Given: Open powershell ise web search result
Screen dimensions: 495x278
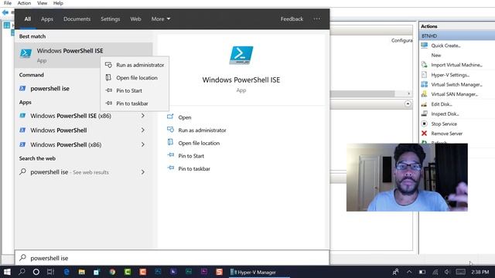Looking at the screenshot, I should 70,172.
